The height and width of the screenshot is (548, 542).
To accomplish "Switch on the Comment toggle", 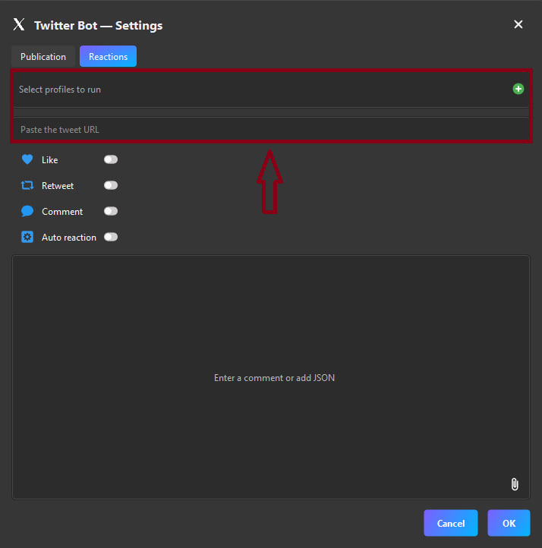I will point(111,211).
